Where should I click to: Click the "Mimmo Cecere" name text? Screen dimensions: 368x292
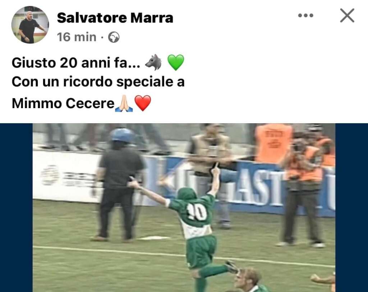click(x=63, y=103)
